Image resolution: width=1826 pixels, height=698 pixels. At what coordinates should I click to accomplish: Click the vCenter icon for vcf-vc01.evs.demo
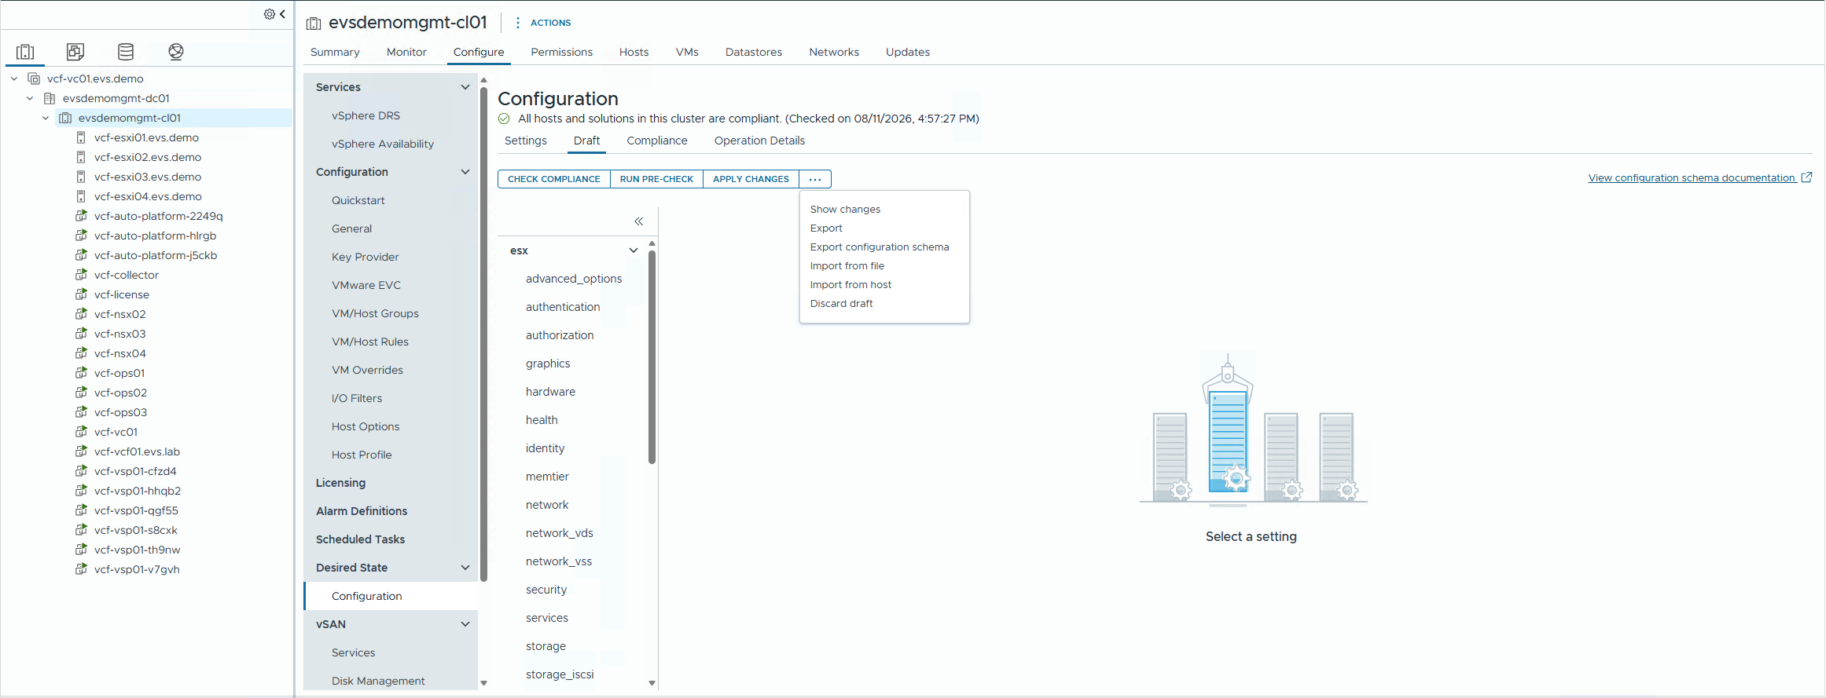34,79
